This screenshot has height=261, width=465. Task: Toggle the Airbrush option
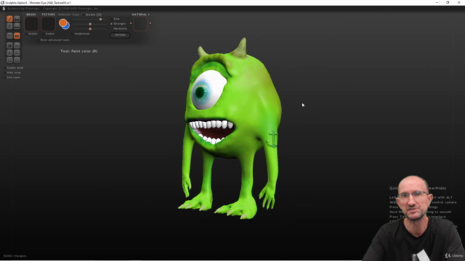(64, 14)
